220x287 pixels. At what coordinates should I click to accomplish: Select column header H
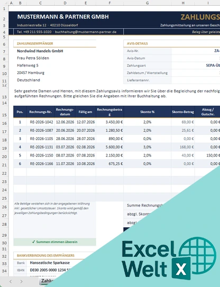[183, 3]
